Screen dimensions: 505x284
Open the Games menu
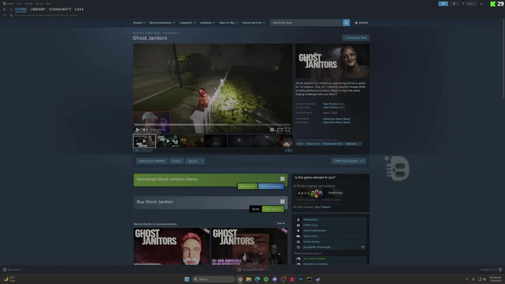(x=39, y=4)
